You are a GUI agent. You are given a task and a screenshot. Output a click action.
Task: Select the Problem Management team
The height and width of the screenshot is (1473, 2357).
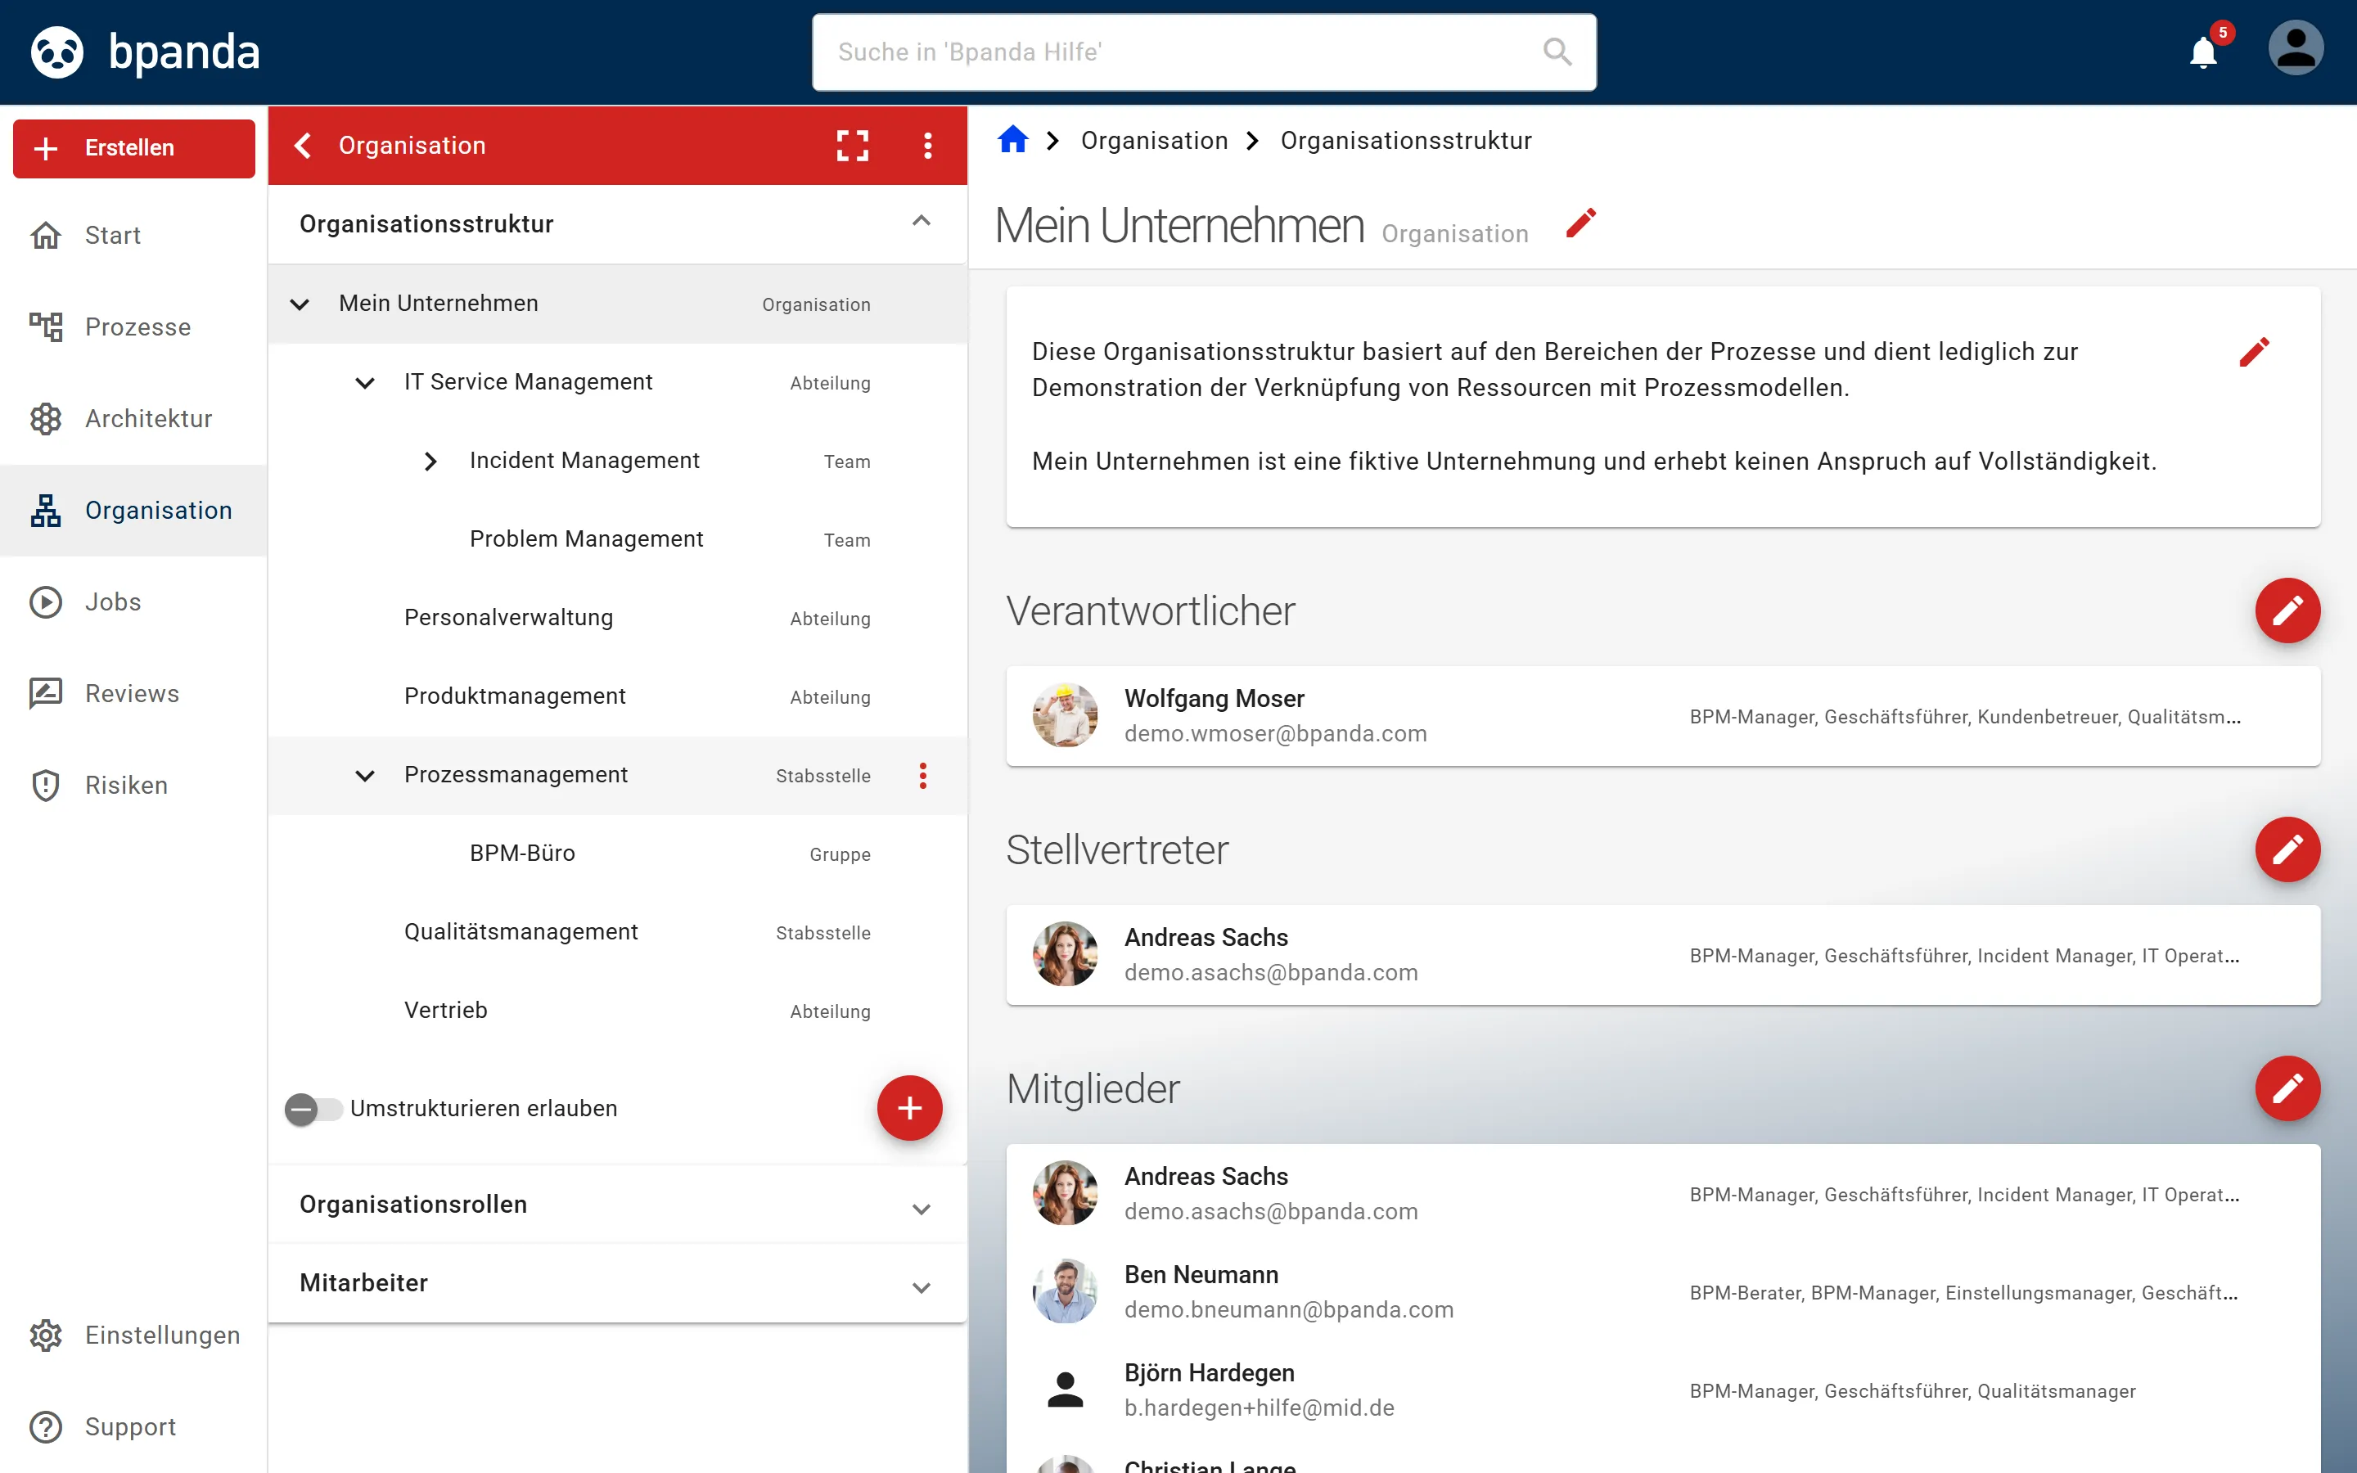pos(618,540)
